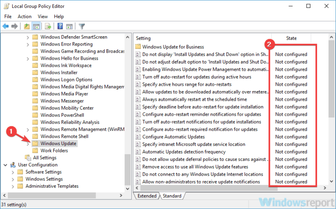Click the settings list vertical scrollbar thumb
The height and width of the screenshot is (209, 336).
331,79
